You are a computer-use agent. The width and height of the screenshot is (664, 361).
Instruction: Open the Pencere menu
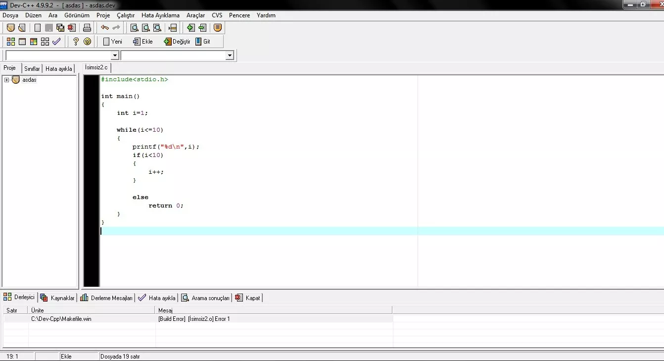(x=239, y=15)
